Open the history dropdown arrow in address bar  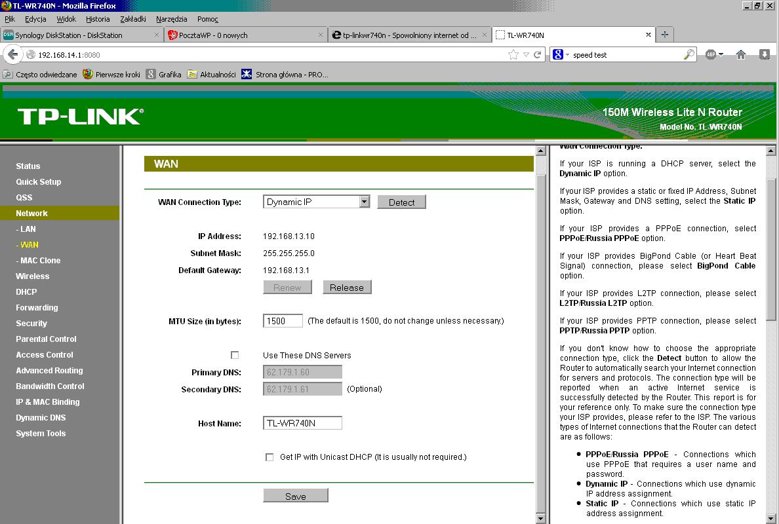[x=526, y=54]
